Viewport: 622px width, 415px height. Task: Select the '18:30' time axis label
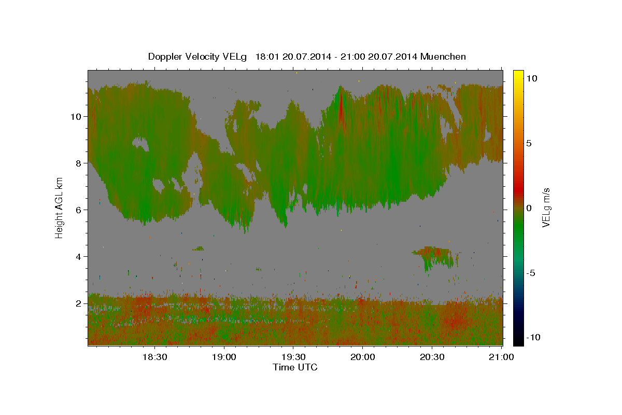click(x=154, y=357)
